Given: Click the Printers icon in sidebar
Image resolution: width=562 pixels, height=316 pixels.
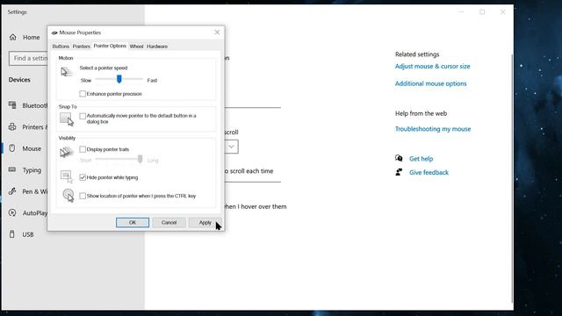Looking at the screenshot, I should click(x=12, y=126).
